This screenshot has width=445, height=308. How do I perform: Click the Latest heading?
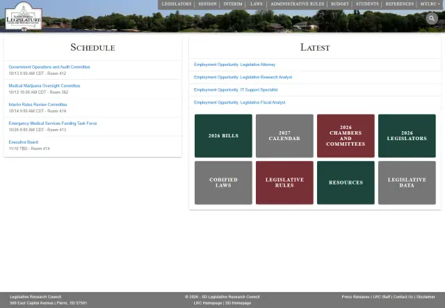coord(315,47)
